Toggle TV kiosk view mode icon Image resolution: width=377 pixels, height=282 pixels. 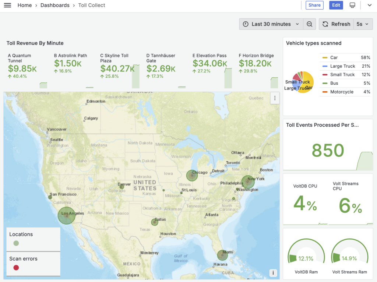[352, 5]
